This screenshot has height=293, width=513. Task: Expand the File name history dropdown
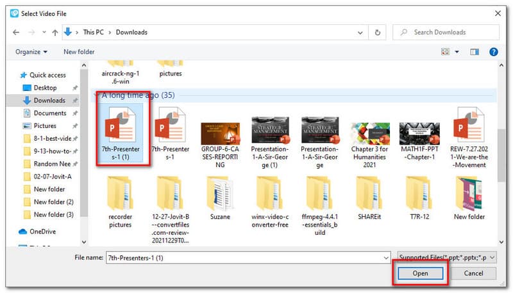[384, 256]
